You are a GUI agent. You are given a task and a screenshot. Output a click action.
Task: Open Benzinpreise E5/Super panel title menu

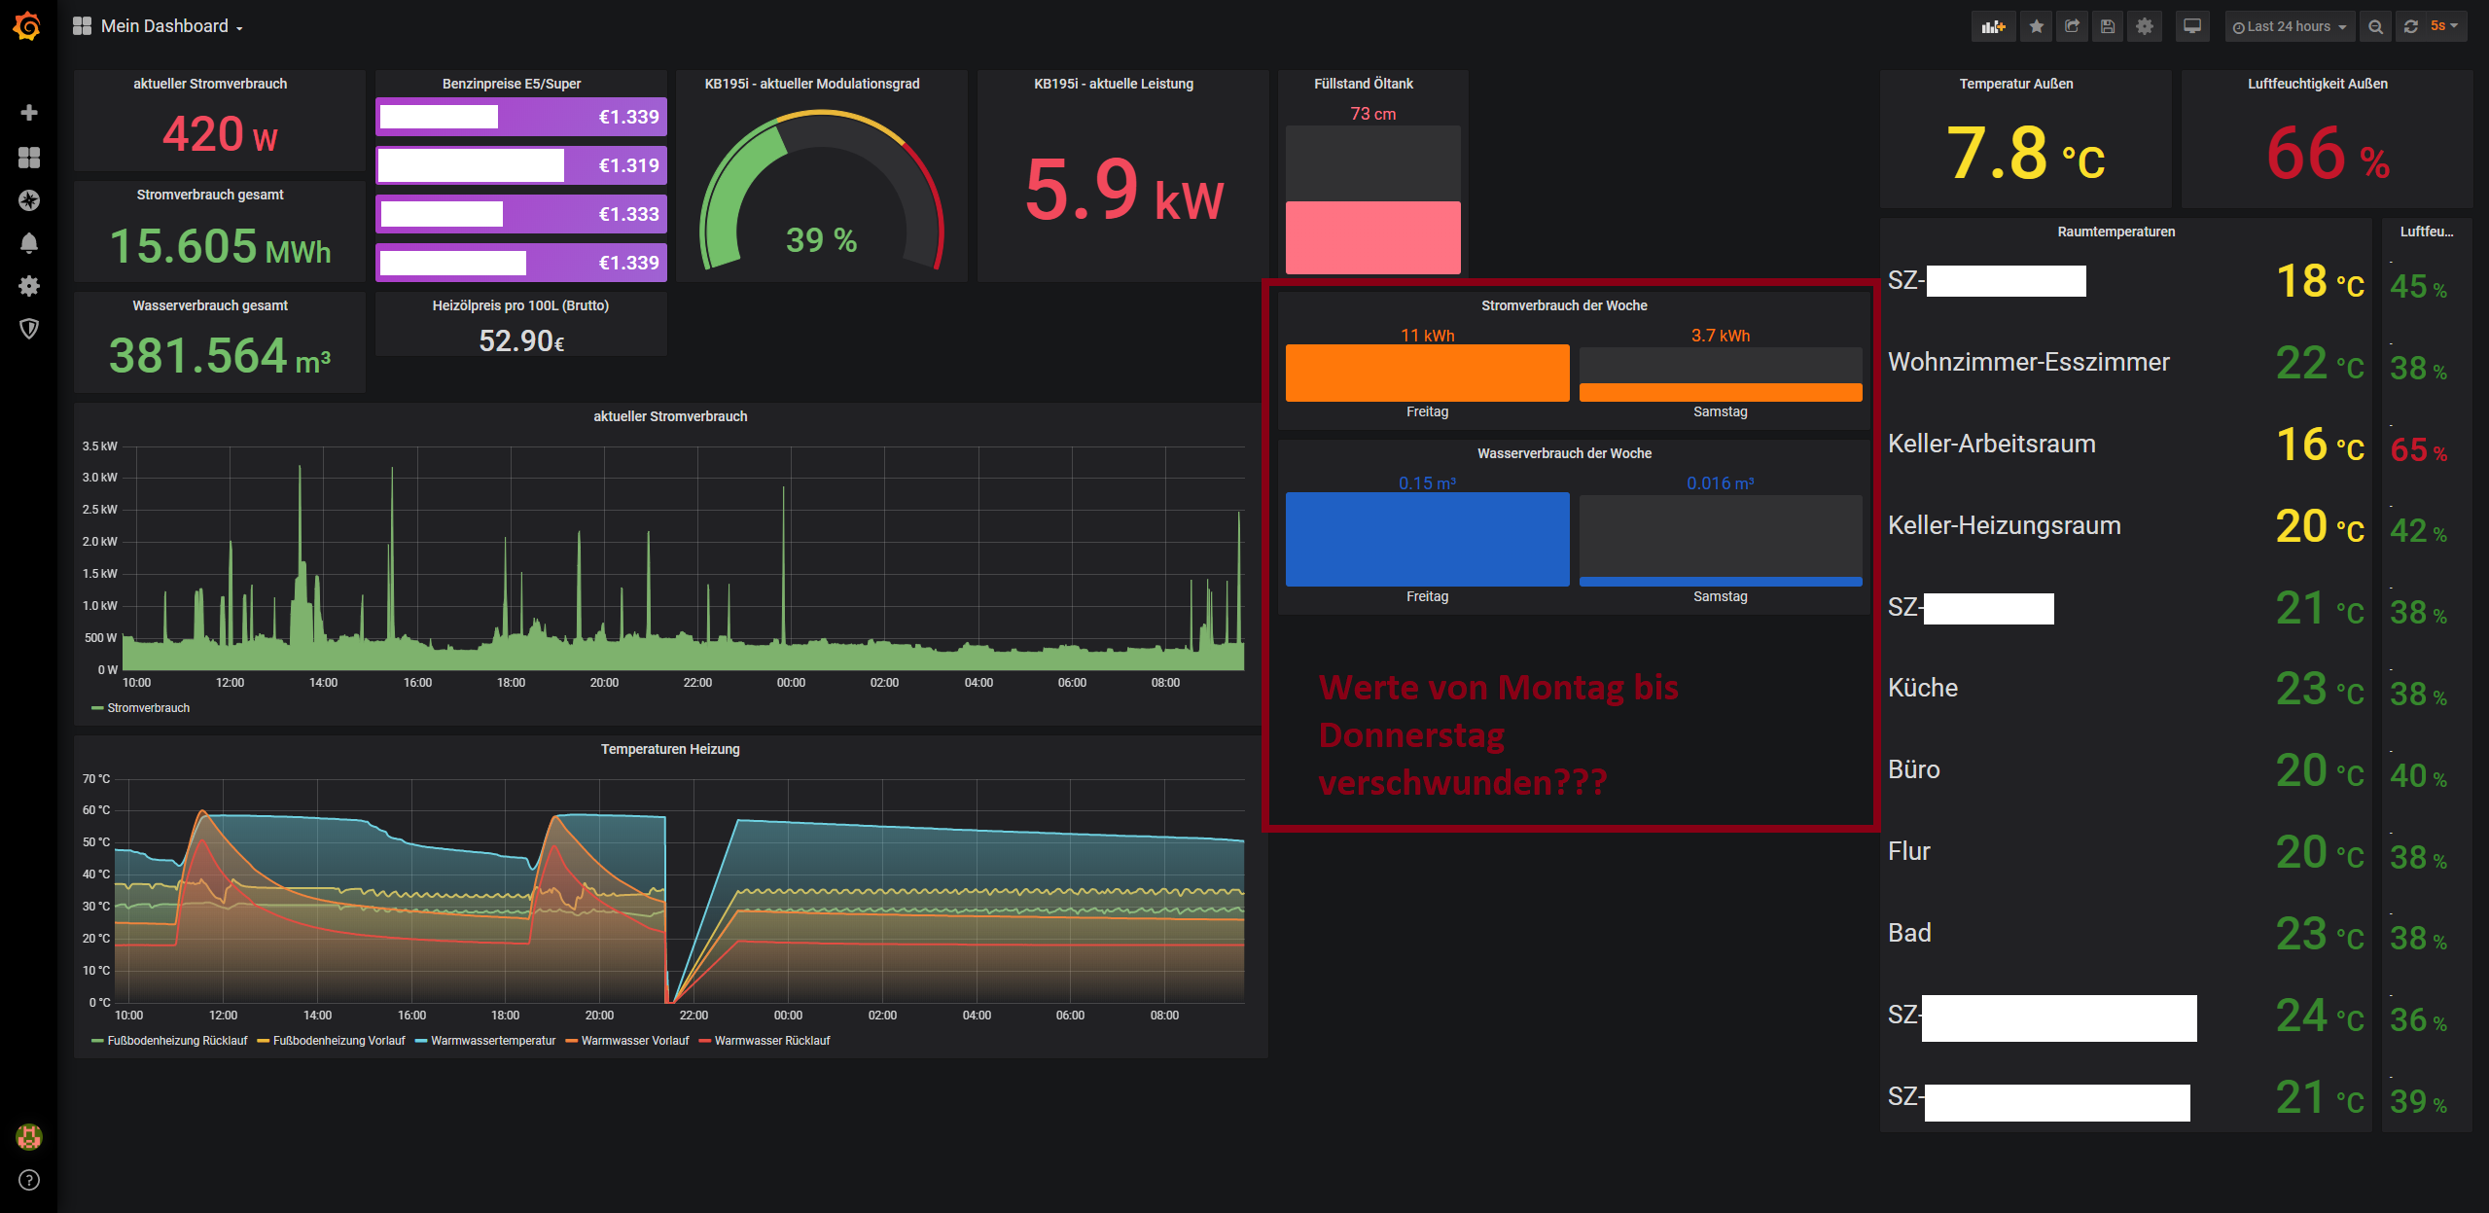pos(512,84)
